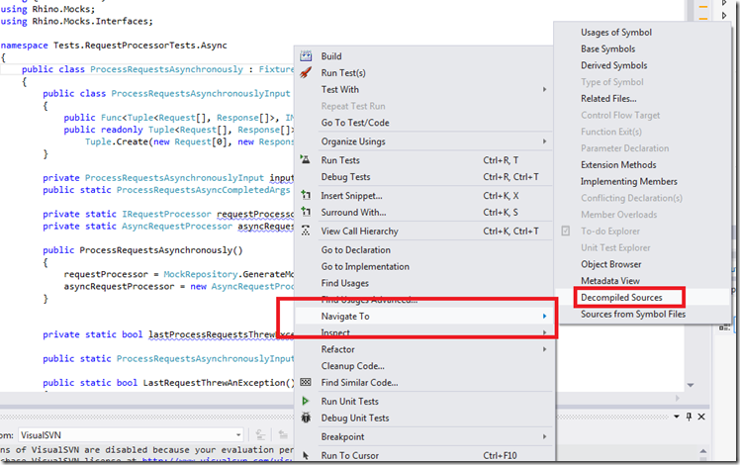The image size is (740, 465).
Task: Choose Implementing Members in submenu
Action: coord(628,181)
